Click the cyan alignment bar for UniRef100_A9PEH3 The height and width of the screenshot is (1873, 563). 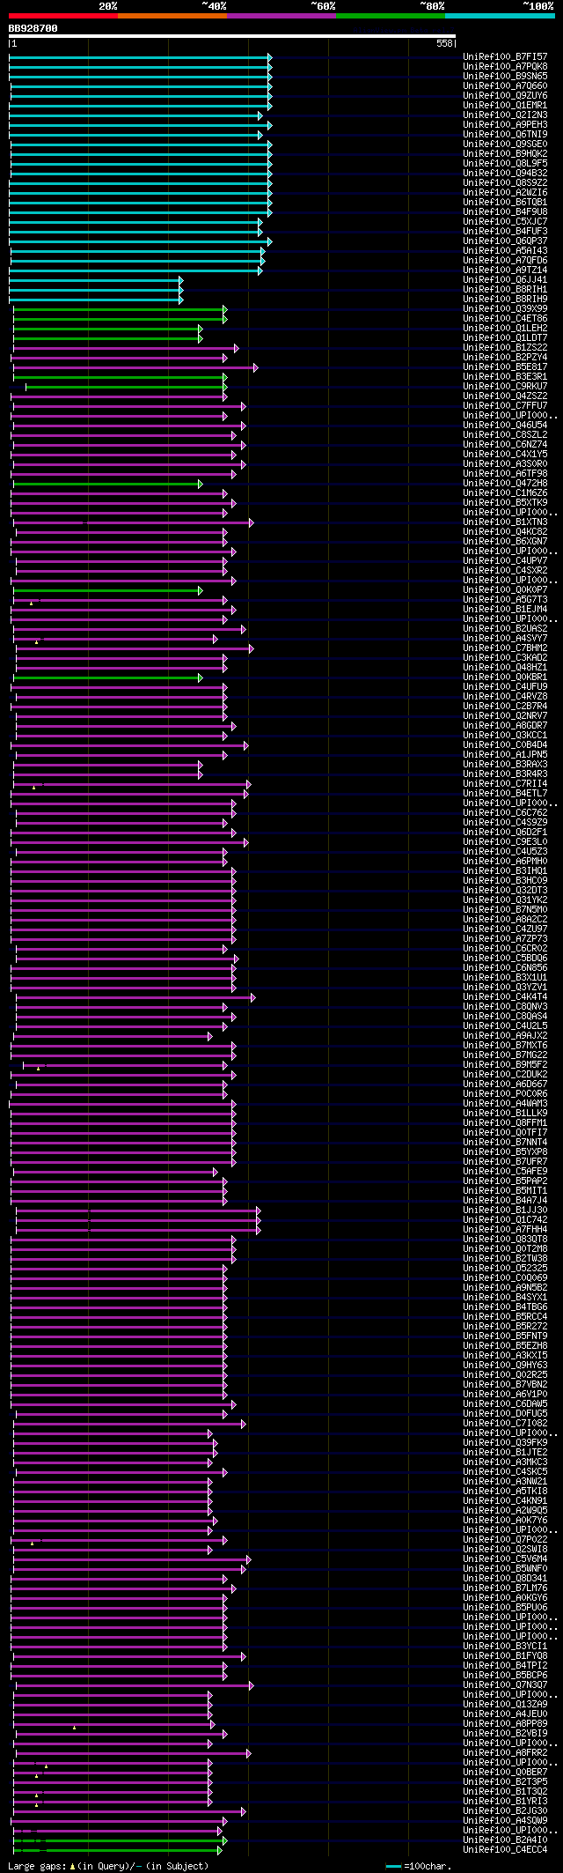coord(141,125)
